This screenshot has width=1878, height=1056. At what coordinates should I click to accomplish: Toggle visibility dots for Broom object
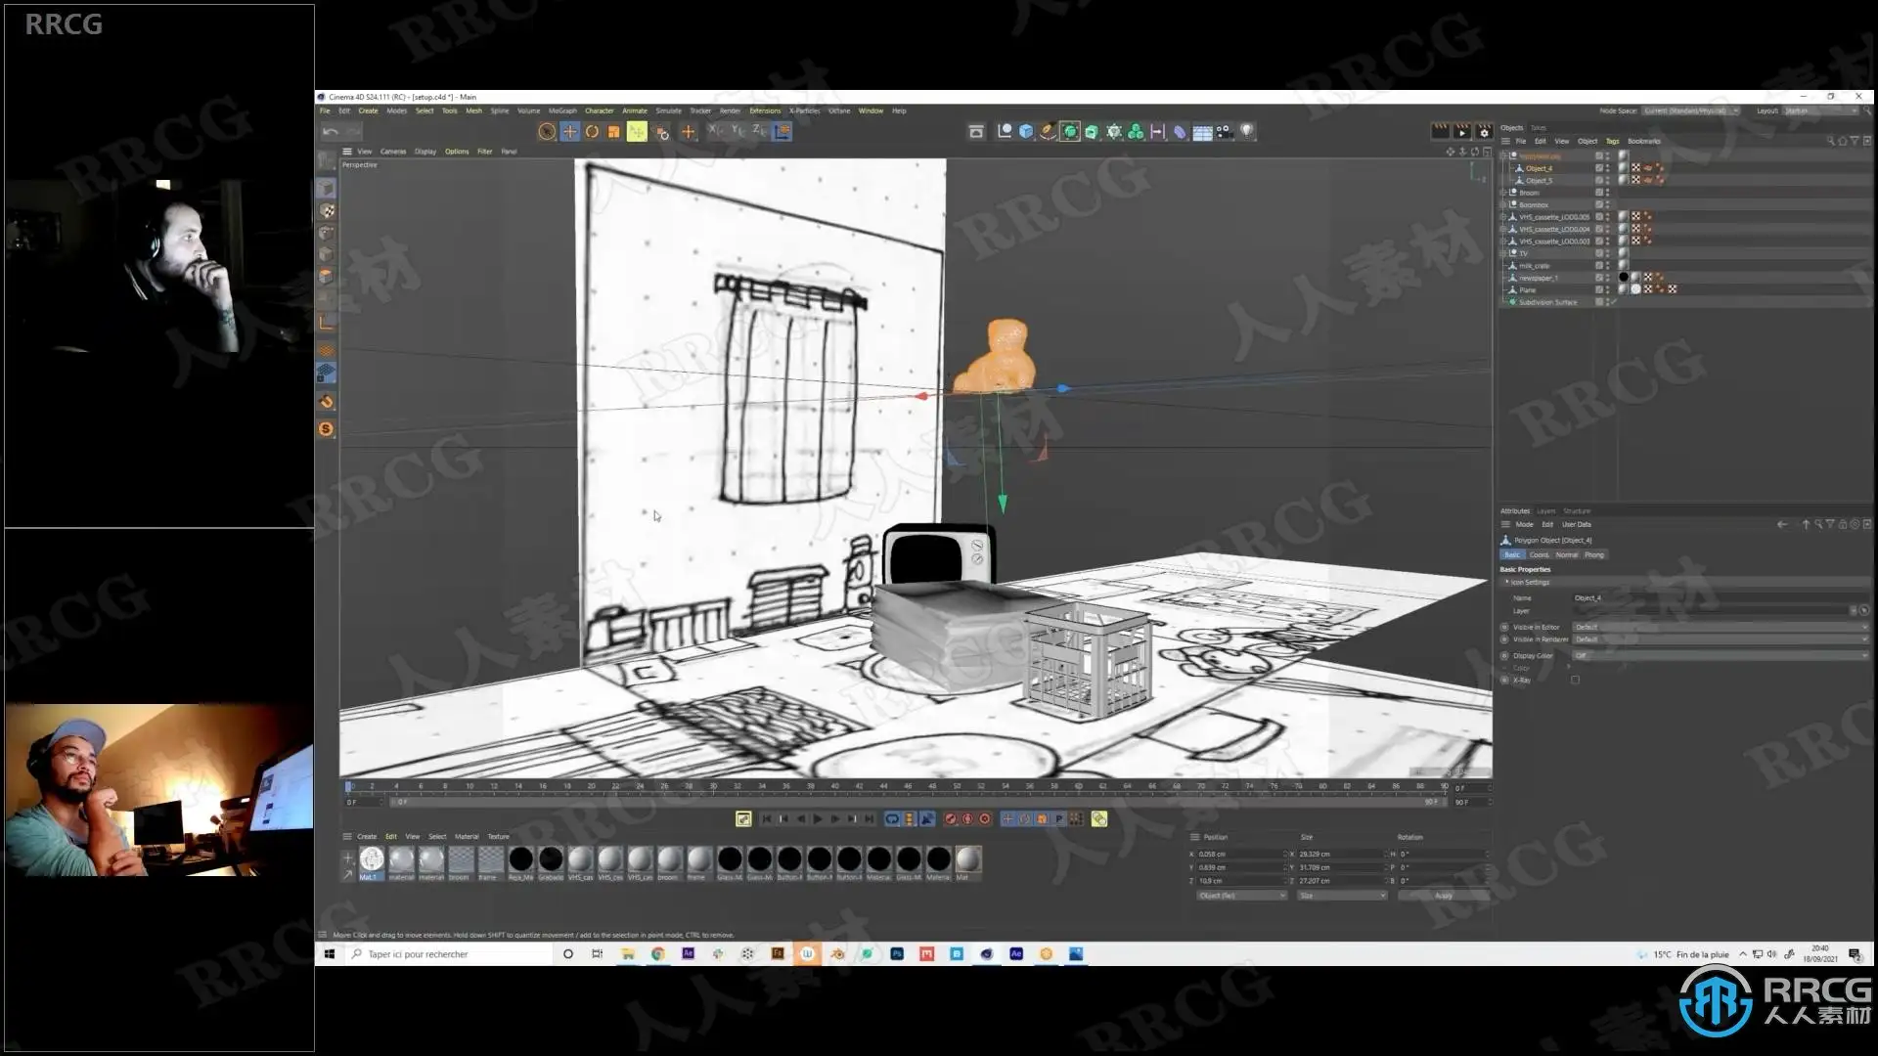(x=1607, y=193)
